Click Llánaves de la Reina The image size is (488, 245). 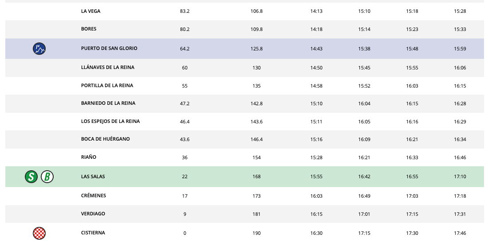pyautogui.click(x=108, y=68)
